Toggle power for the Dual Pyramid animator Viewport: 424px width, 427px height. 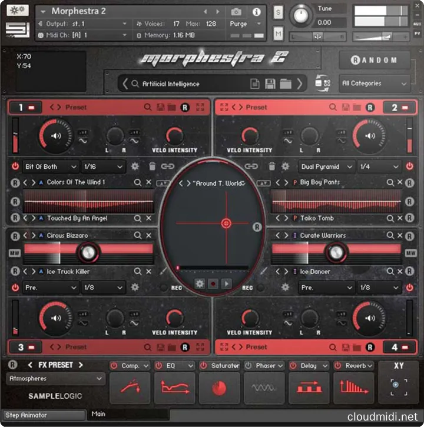(409, 166)
